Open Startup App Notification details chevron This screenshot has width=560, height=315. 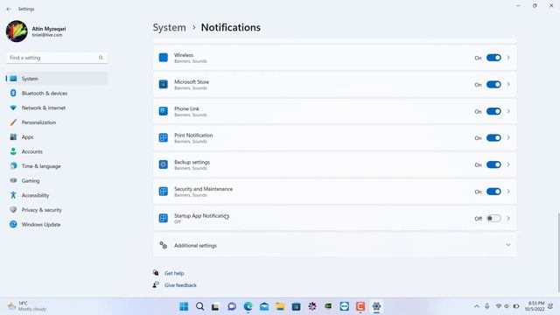508,218
